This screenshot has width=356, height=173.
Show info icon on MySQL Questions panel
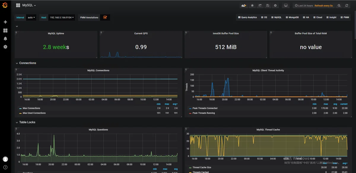16,128
